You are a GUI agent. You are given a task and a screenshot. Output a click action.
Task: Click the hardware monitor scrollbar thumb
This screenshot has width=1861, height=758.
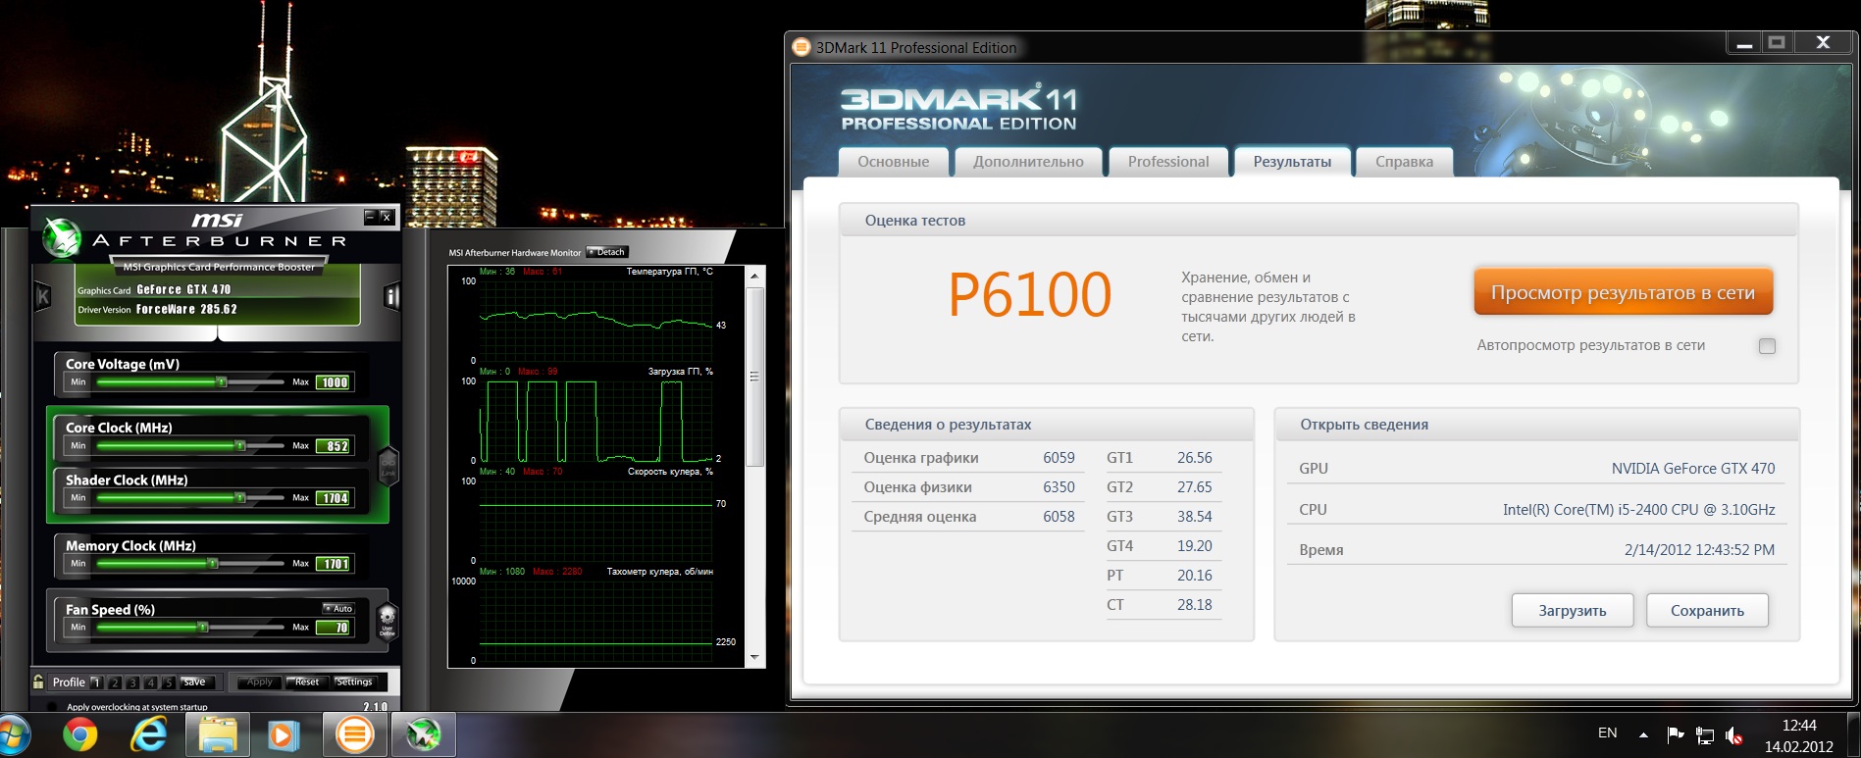754,376
